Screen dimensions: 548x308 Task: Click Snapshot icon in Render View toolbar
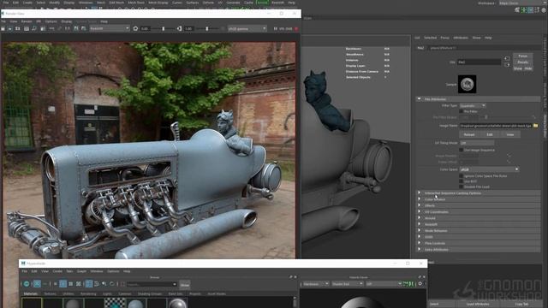coord(17,28)
